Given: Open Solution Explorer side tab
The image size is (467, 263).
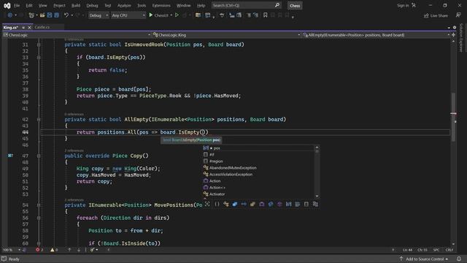Looking at the screenshot, I should click(461, 38).
